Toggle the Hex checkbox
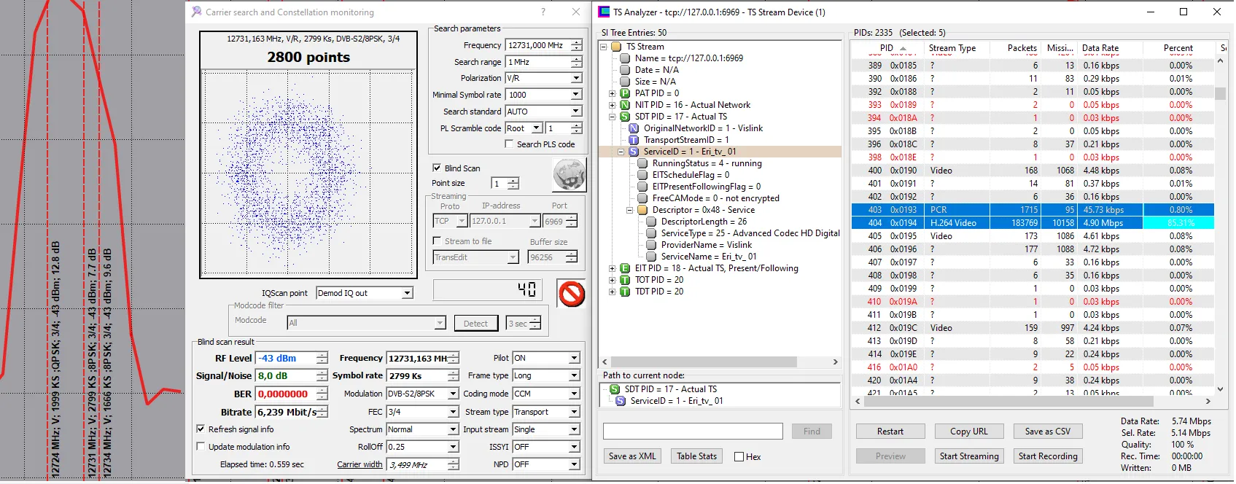 pos(739,457)
